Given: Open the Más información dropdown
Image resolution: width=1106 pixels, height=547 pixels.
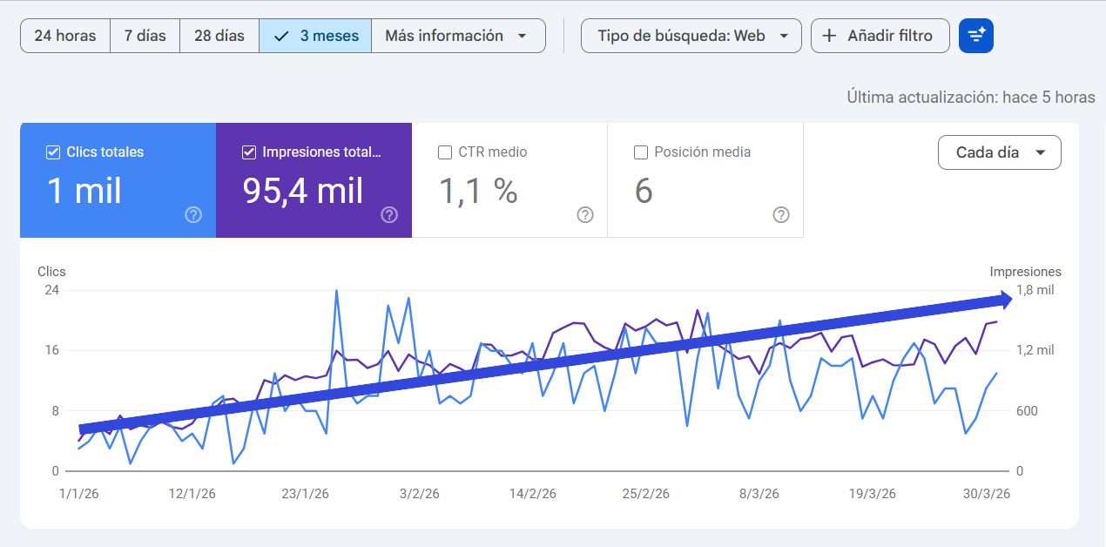Looking at the screenshot, I should tap(459, 36).
